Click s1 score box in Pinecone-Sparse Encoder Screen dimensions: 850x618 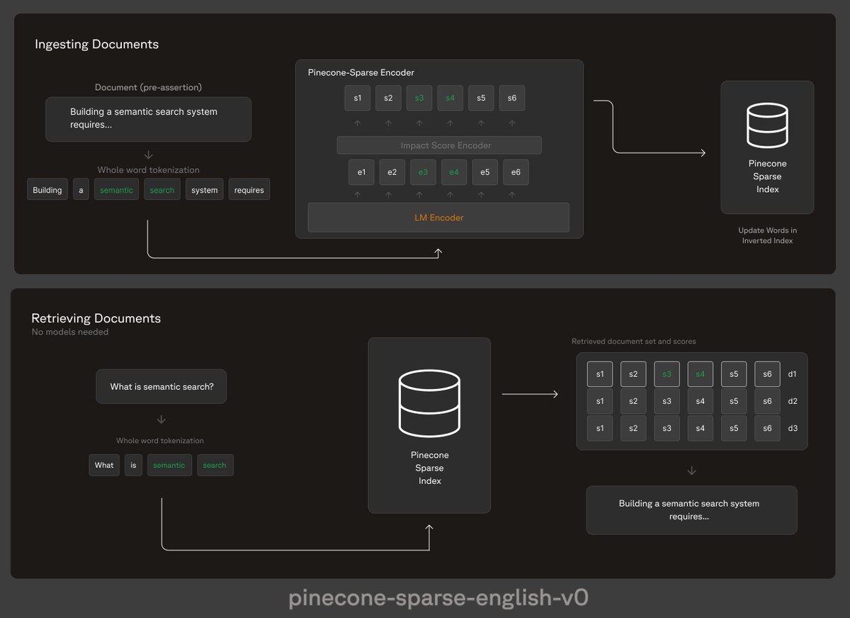[357, 98]
